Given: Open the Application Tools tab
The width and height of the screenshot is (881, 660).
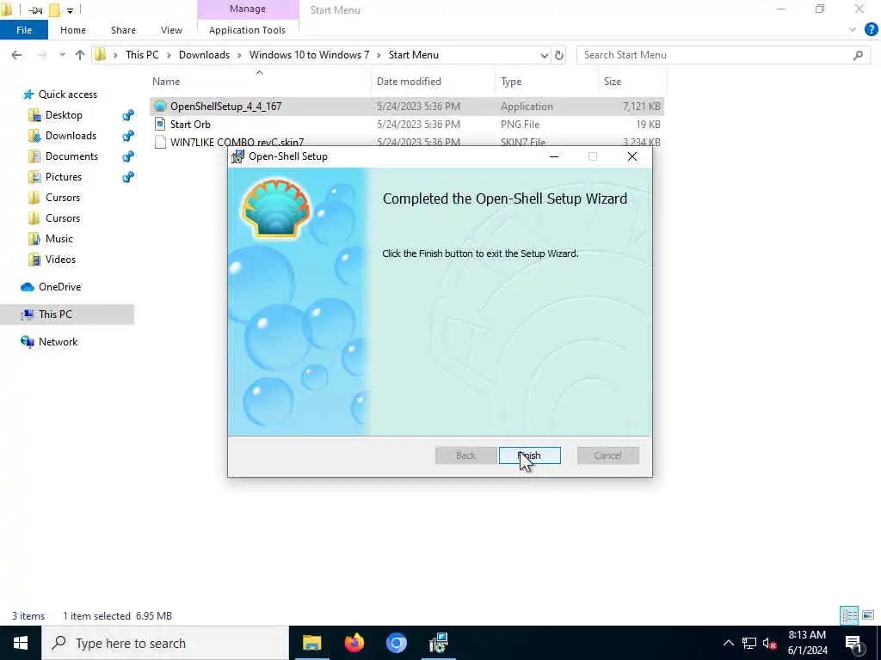Looking at the screenshot, I should 247,30.
